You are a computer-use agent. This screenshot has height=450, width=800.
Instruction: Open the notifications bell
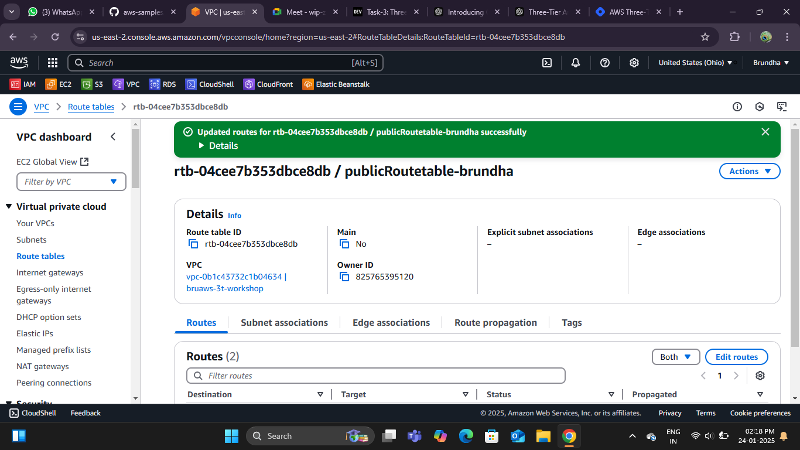click(576, 63)
